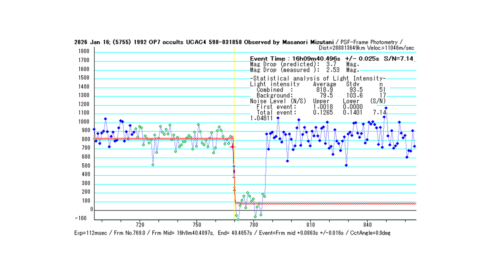The width and height of the screenshot is (495, 278).
Task: Click the yellow vertical event line
Action: 234,97
